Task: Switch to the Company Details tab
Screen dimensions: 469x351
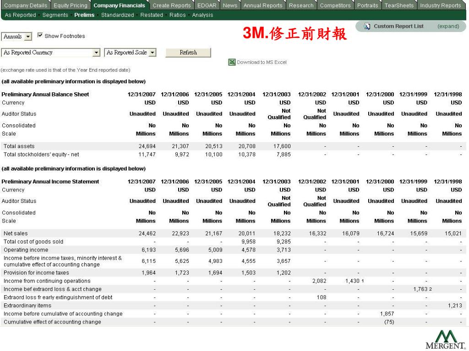Action: [26, 5]
